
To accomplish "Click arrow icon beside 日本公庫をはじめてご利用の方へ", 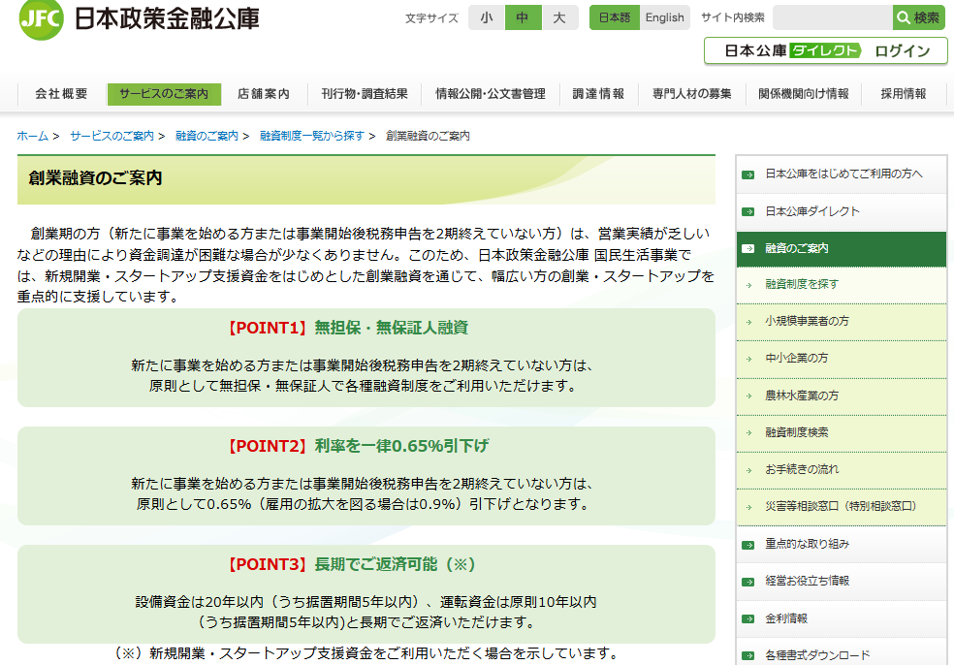I will [748, 174].
